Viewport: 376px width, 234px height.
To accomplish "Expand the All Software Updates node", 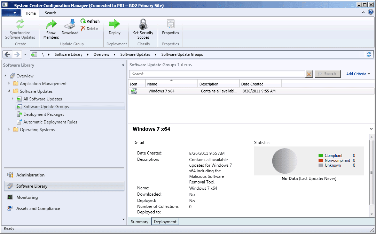I will (x=13, y=99).
